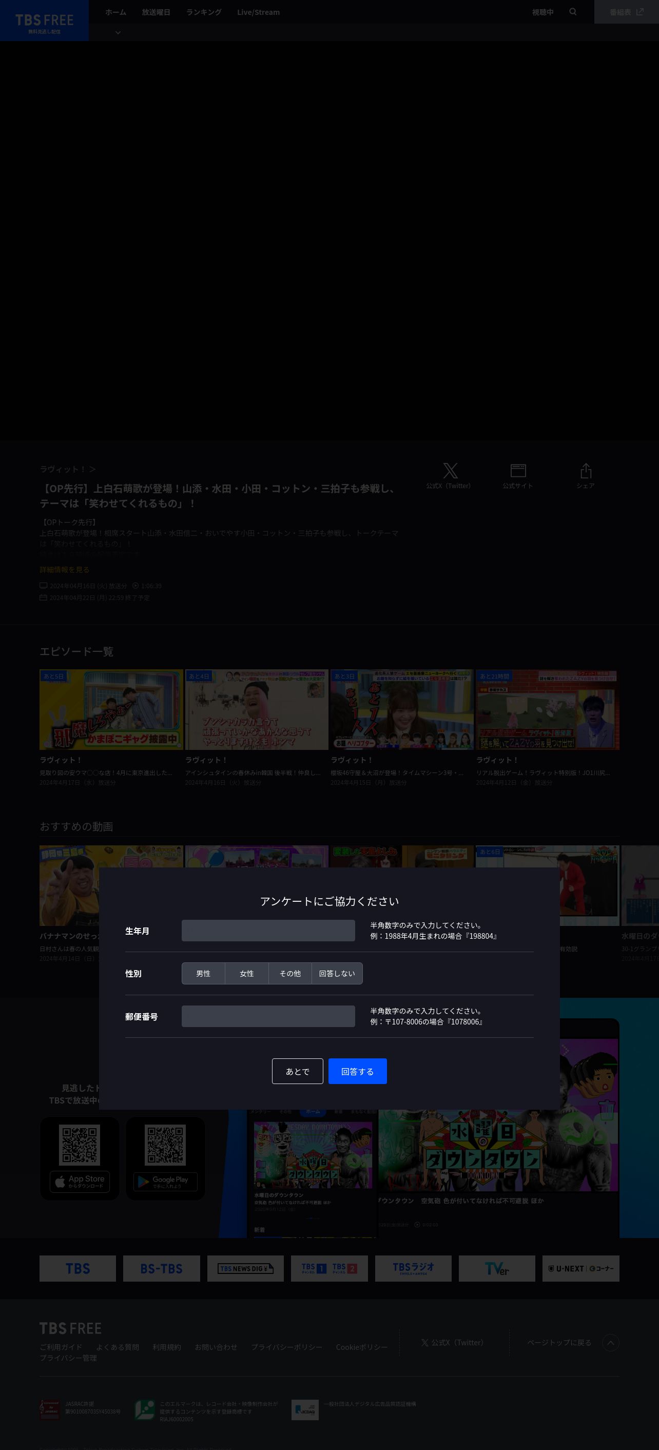Open the 放送曜日 menu item
This screenshot has width=659, height=1450.
click(x=156, y=12)
